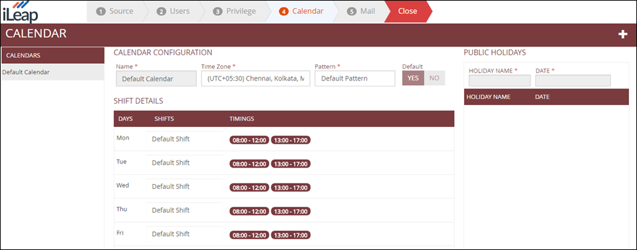This screenshot has height=250, width=637.
Task: Click the SHIFTS column header
Action: 164,119
